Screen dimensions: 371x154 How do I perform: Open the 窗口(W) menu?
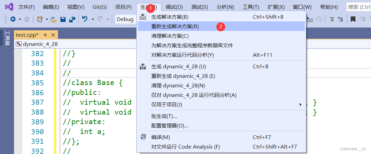coord(302,7)
